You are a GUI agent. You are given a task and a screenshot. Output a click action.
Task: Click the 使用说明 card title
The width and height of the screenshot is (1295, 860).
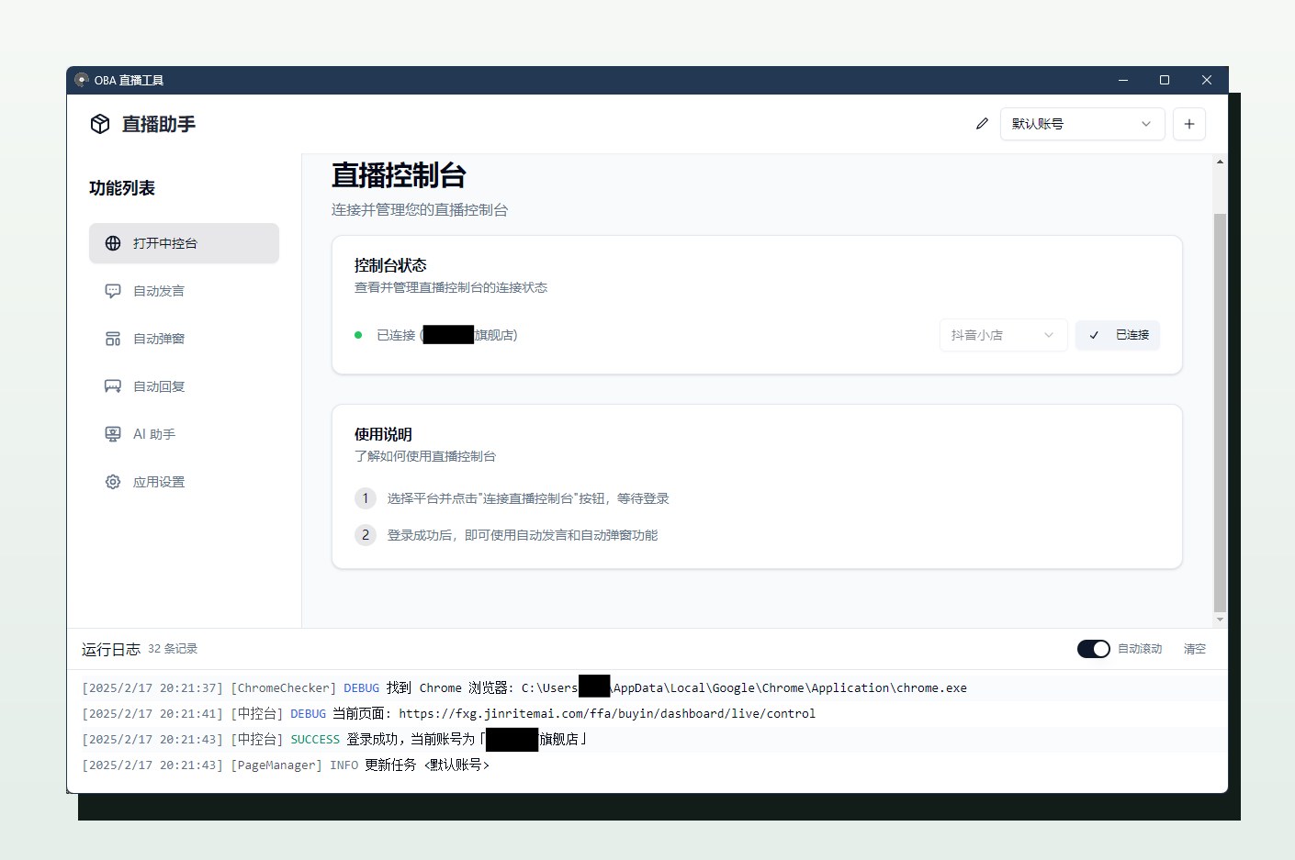click(383, 434)
